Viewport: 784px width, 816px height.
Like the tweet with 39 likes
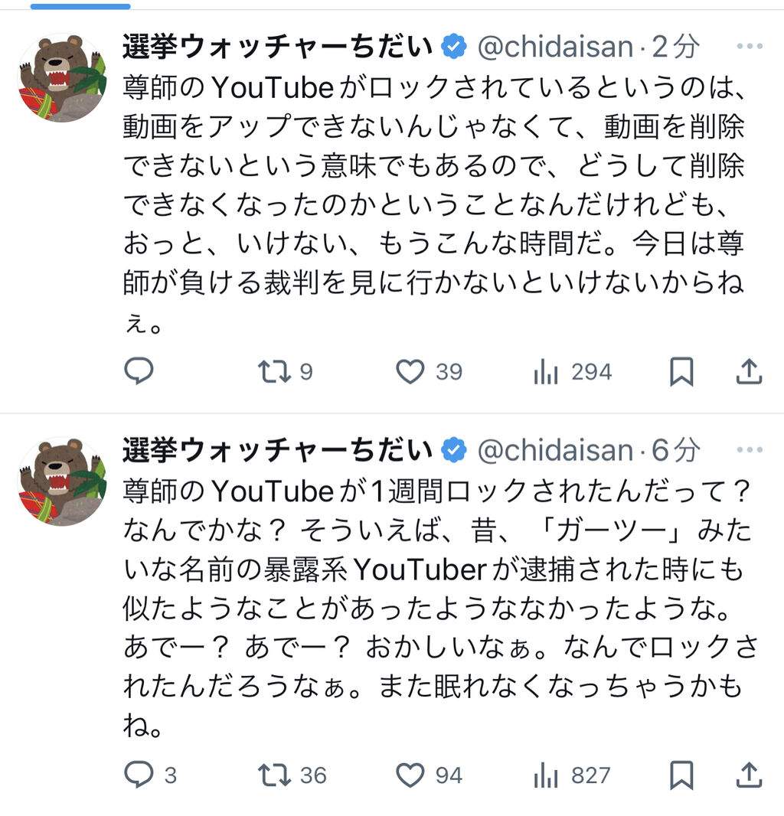pyautogui.click(x=410, y=372)
